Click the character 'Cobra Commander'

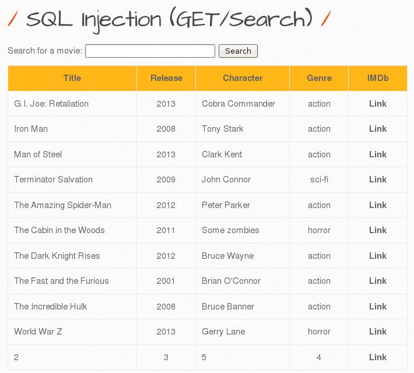click(x=238, y=104)
